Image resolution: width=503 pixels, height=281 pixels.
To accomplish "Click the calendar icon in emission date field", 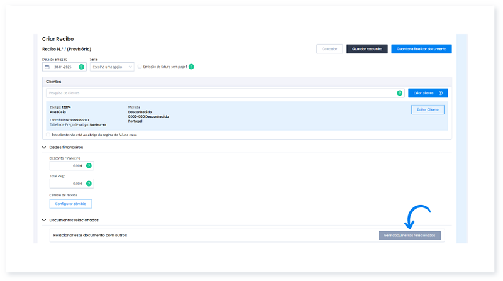I will point(47,67).
